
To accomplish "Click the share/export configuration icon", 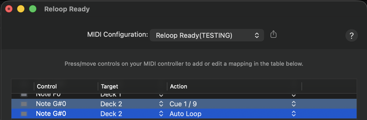I will coord(273,34).
